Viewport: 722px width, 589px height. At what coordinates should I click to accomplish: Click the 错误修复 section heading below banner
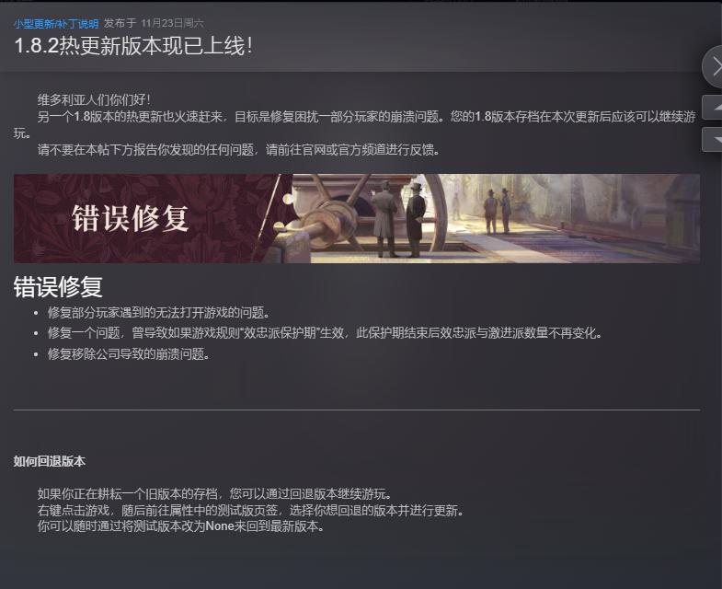point(58,287)
